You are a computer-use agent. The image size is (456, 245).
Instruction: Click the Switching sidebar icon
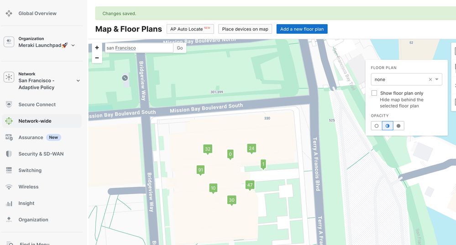point(9,170)
